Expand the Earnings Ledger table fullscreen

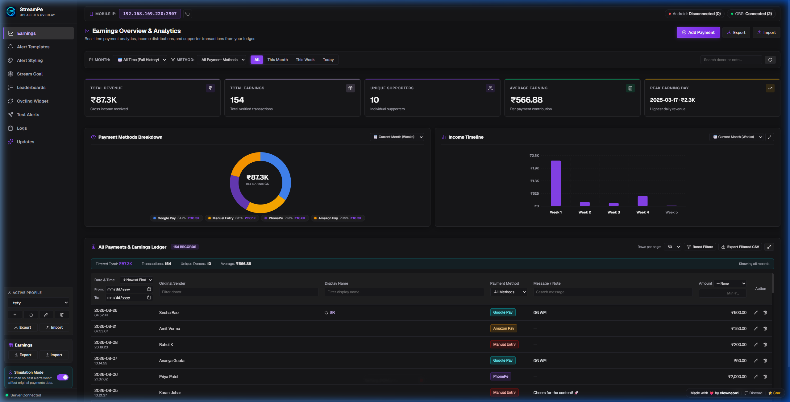769,247
